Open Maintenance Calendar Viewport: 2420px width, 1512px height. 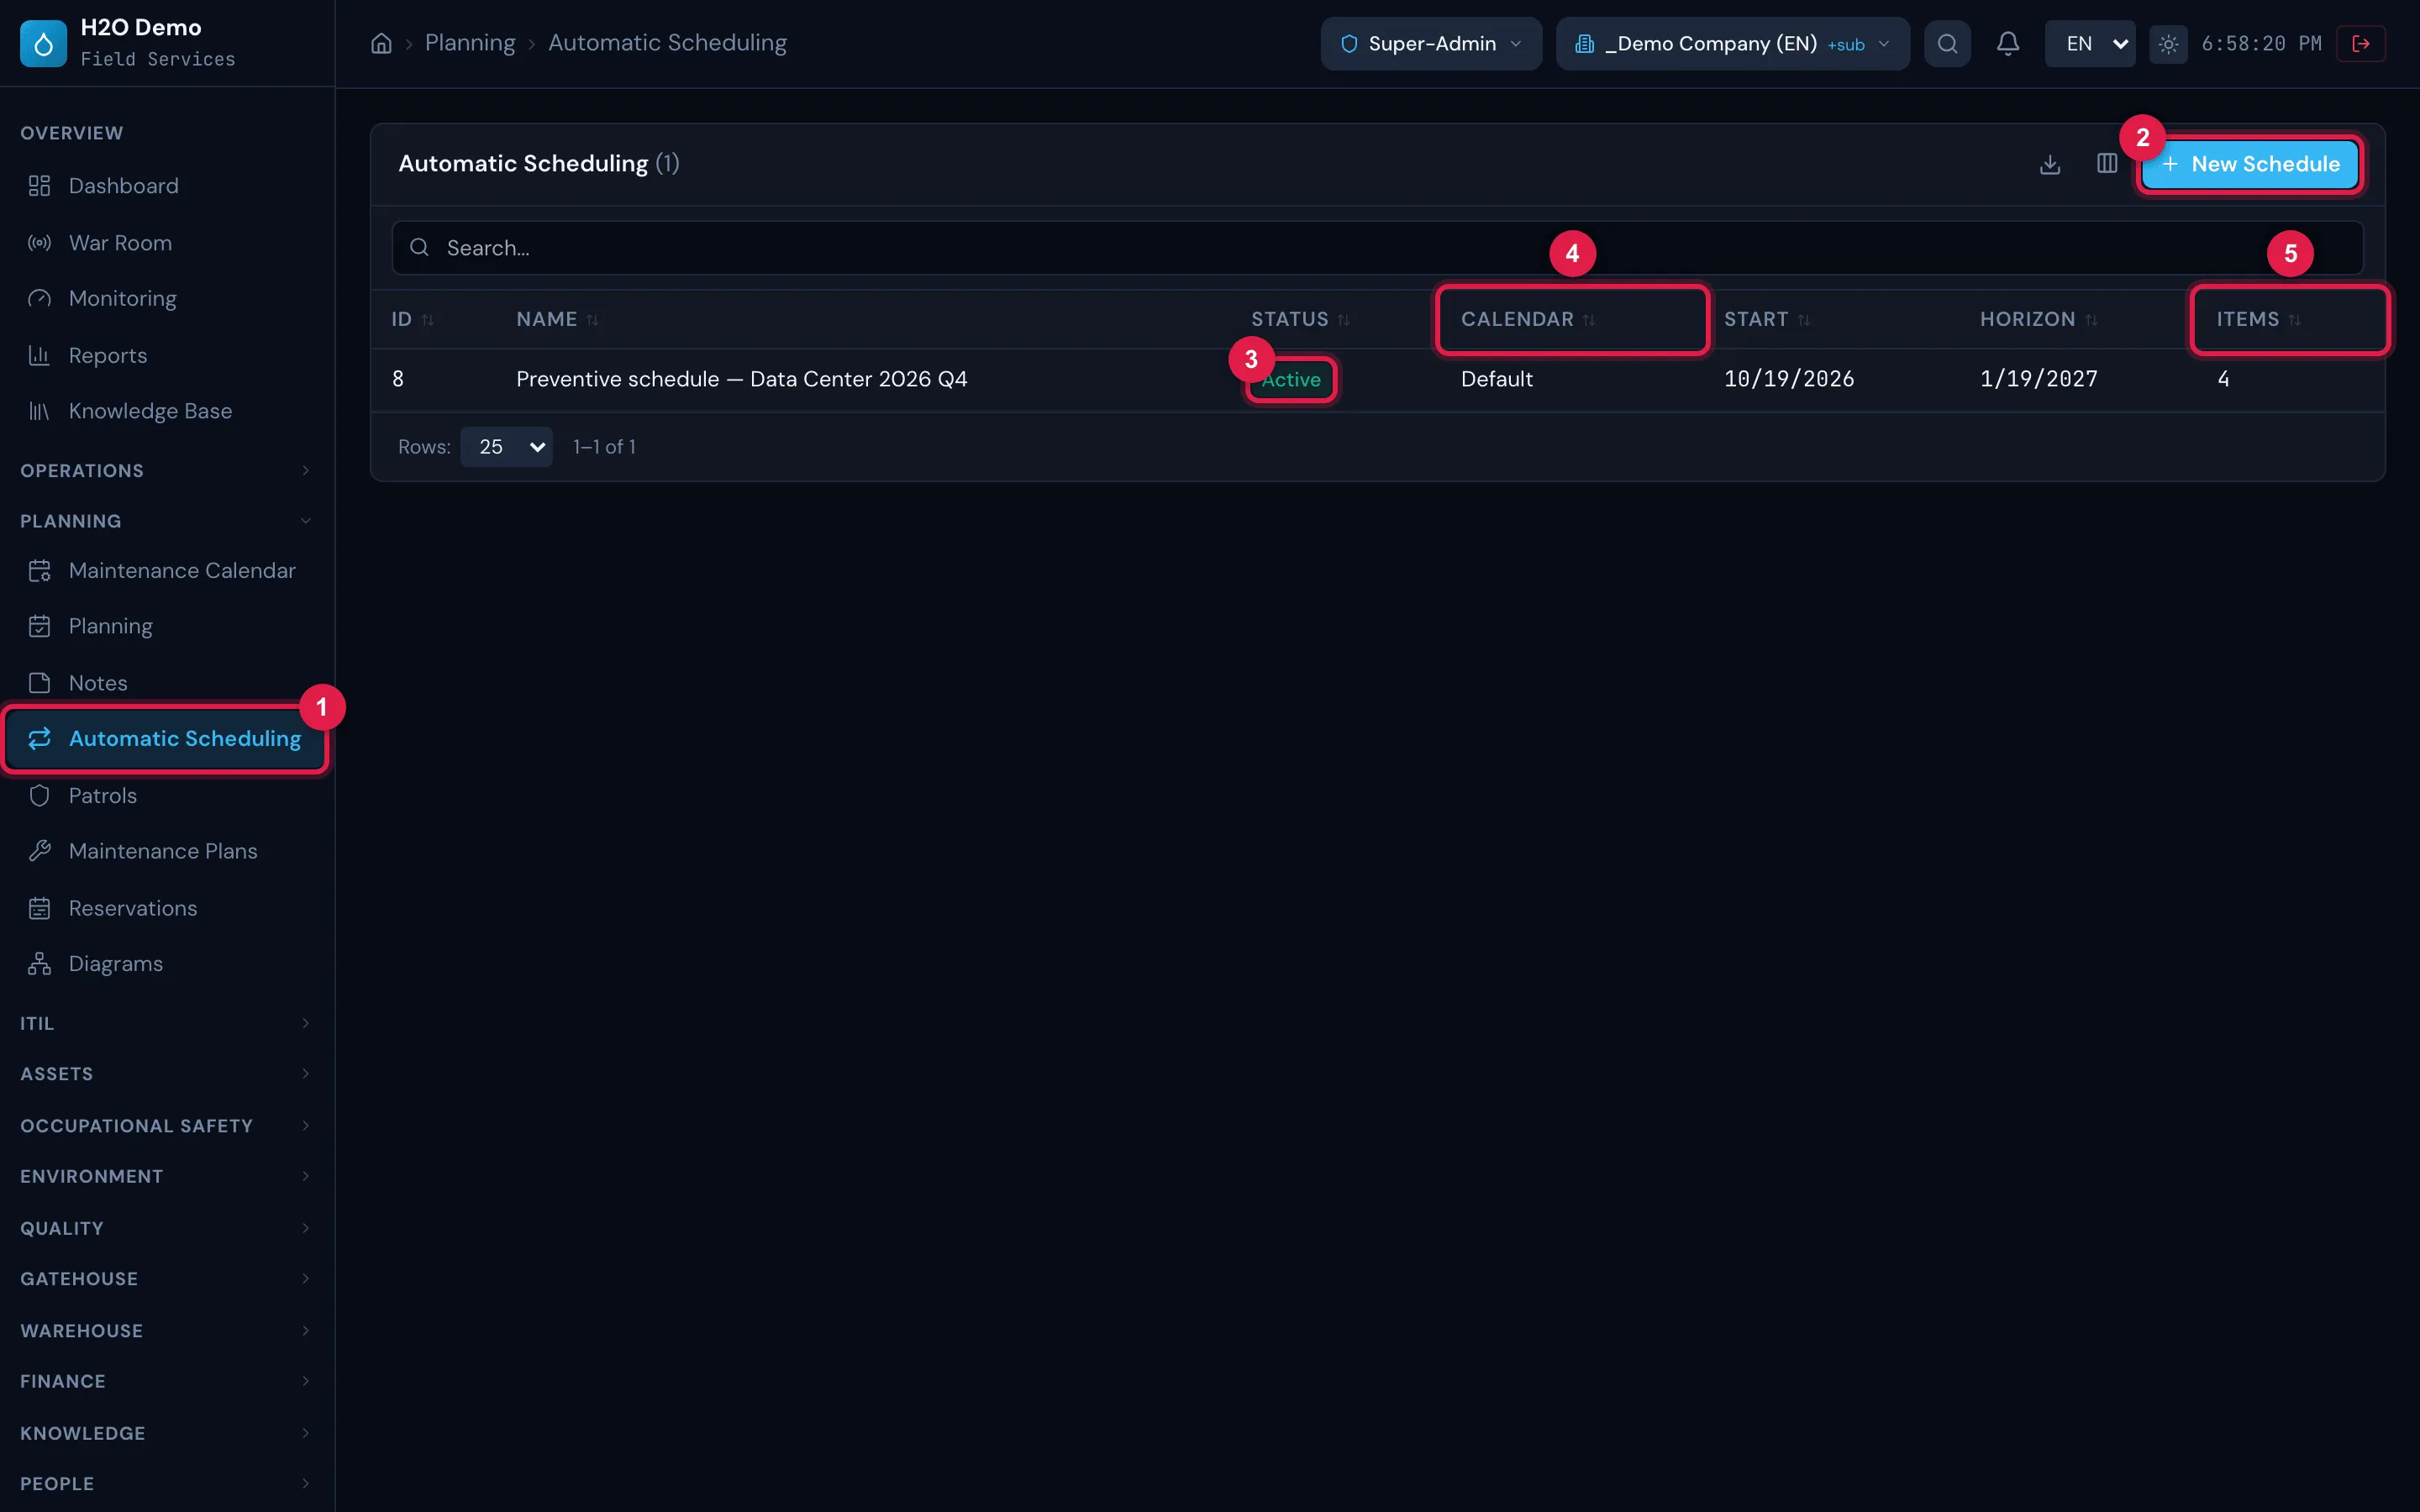point(167,571)
